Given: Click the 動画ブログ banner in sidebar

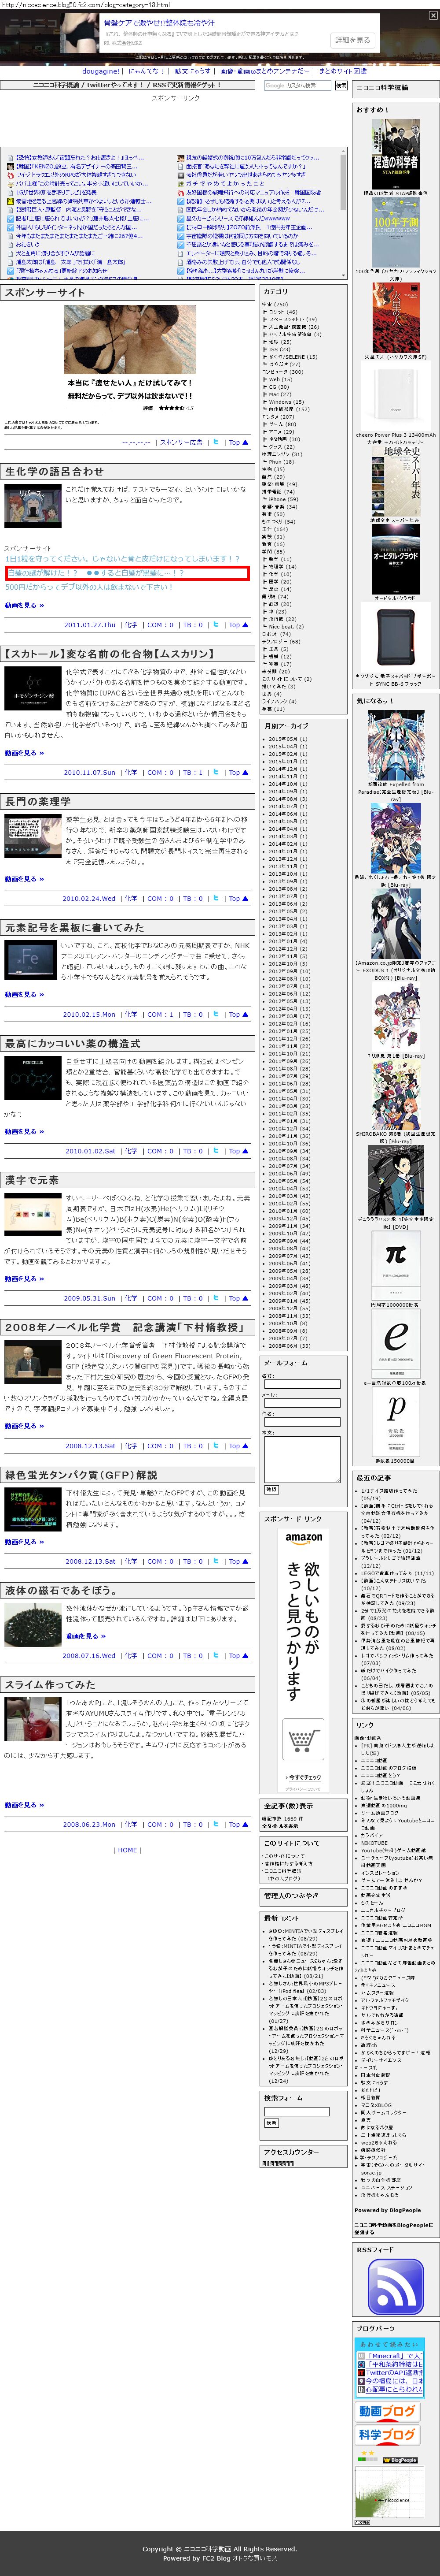Looking at the screenshot, I should [x=388, y=2411].
